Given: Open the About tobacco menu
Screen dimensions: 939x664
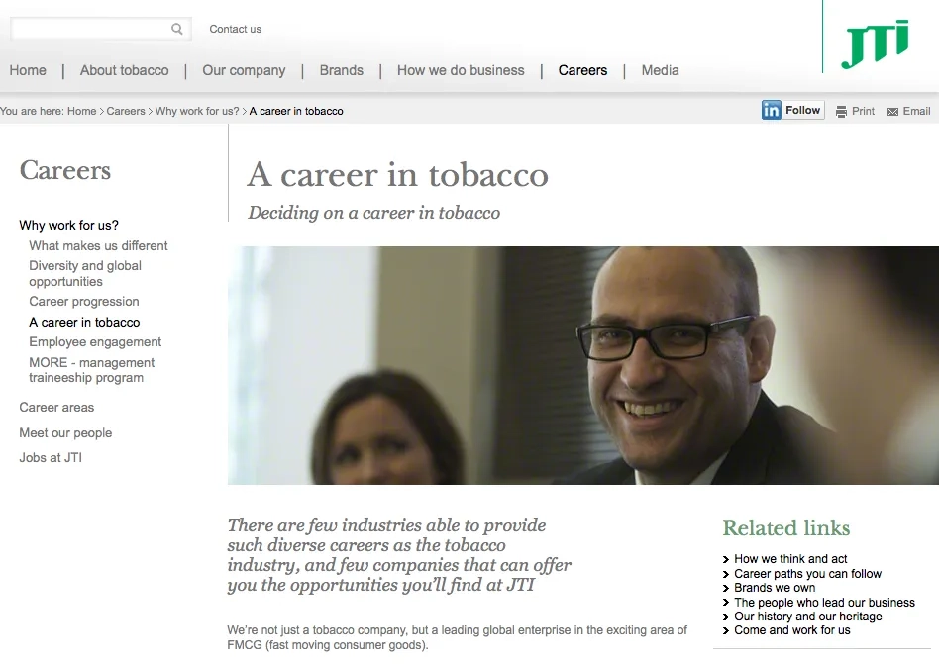Looking at the screenshot, I should [124, 70].
